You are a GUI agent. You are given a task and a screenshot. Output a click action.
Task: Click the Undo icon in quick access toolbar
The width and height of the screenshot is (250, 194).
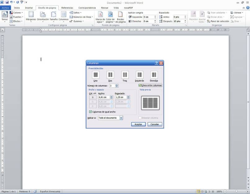(x=11, y=2)
